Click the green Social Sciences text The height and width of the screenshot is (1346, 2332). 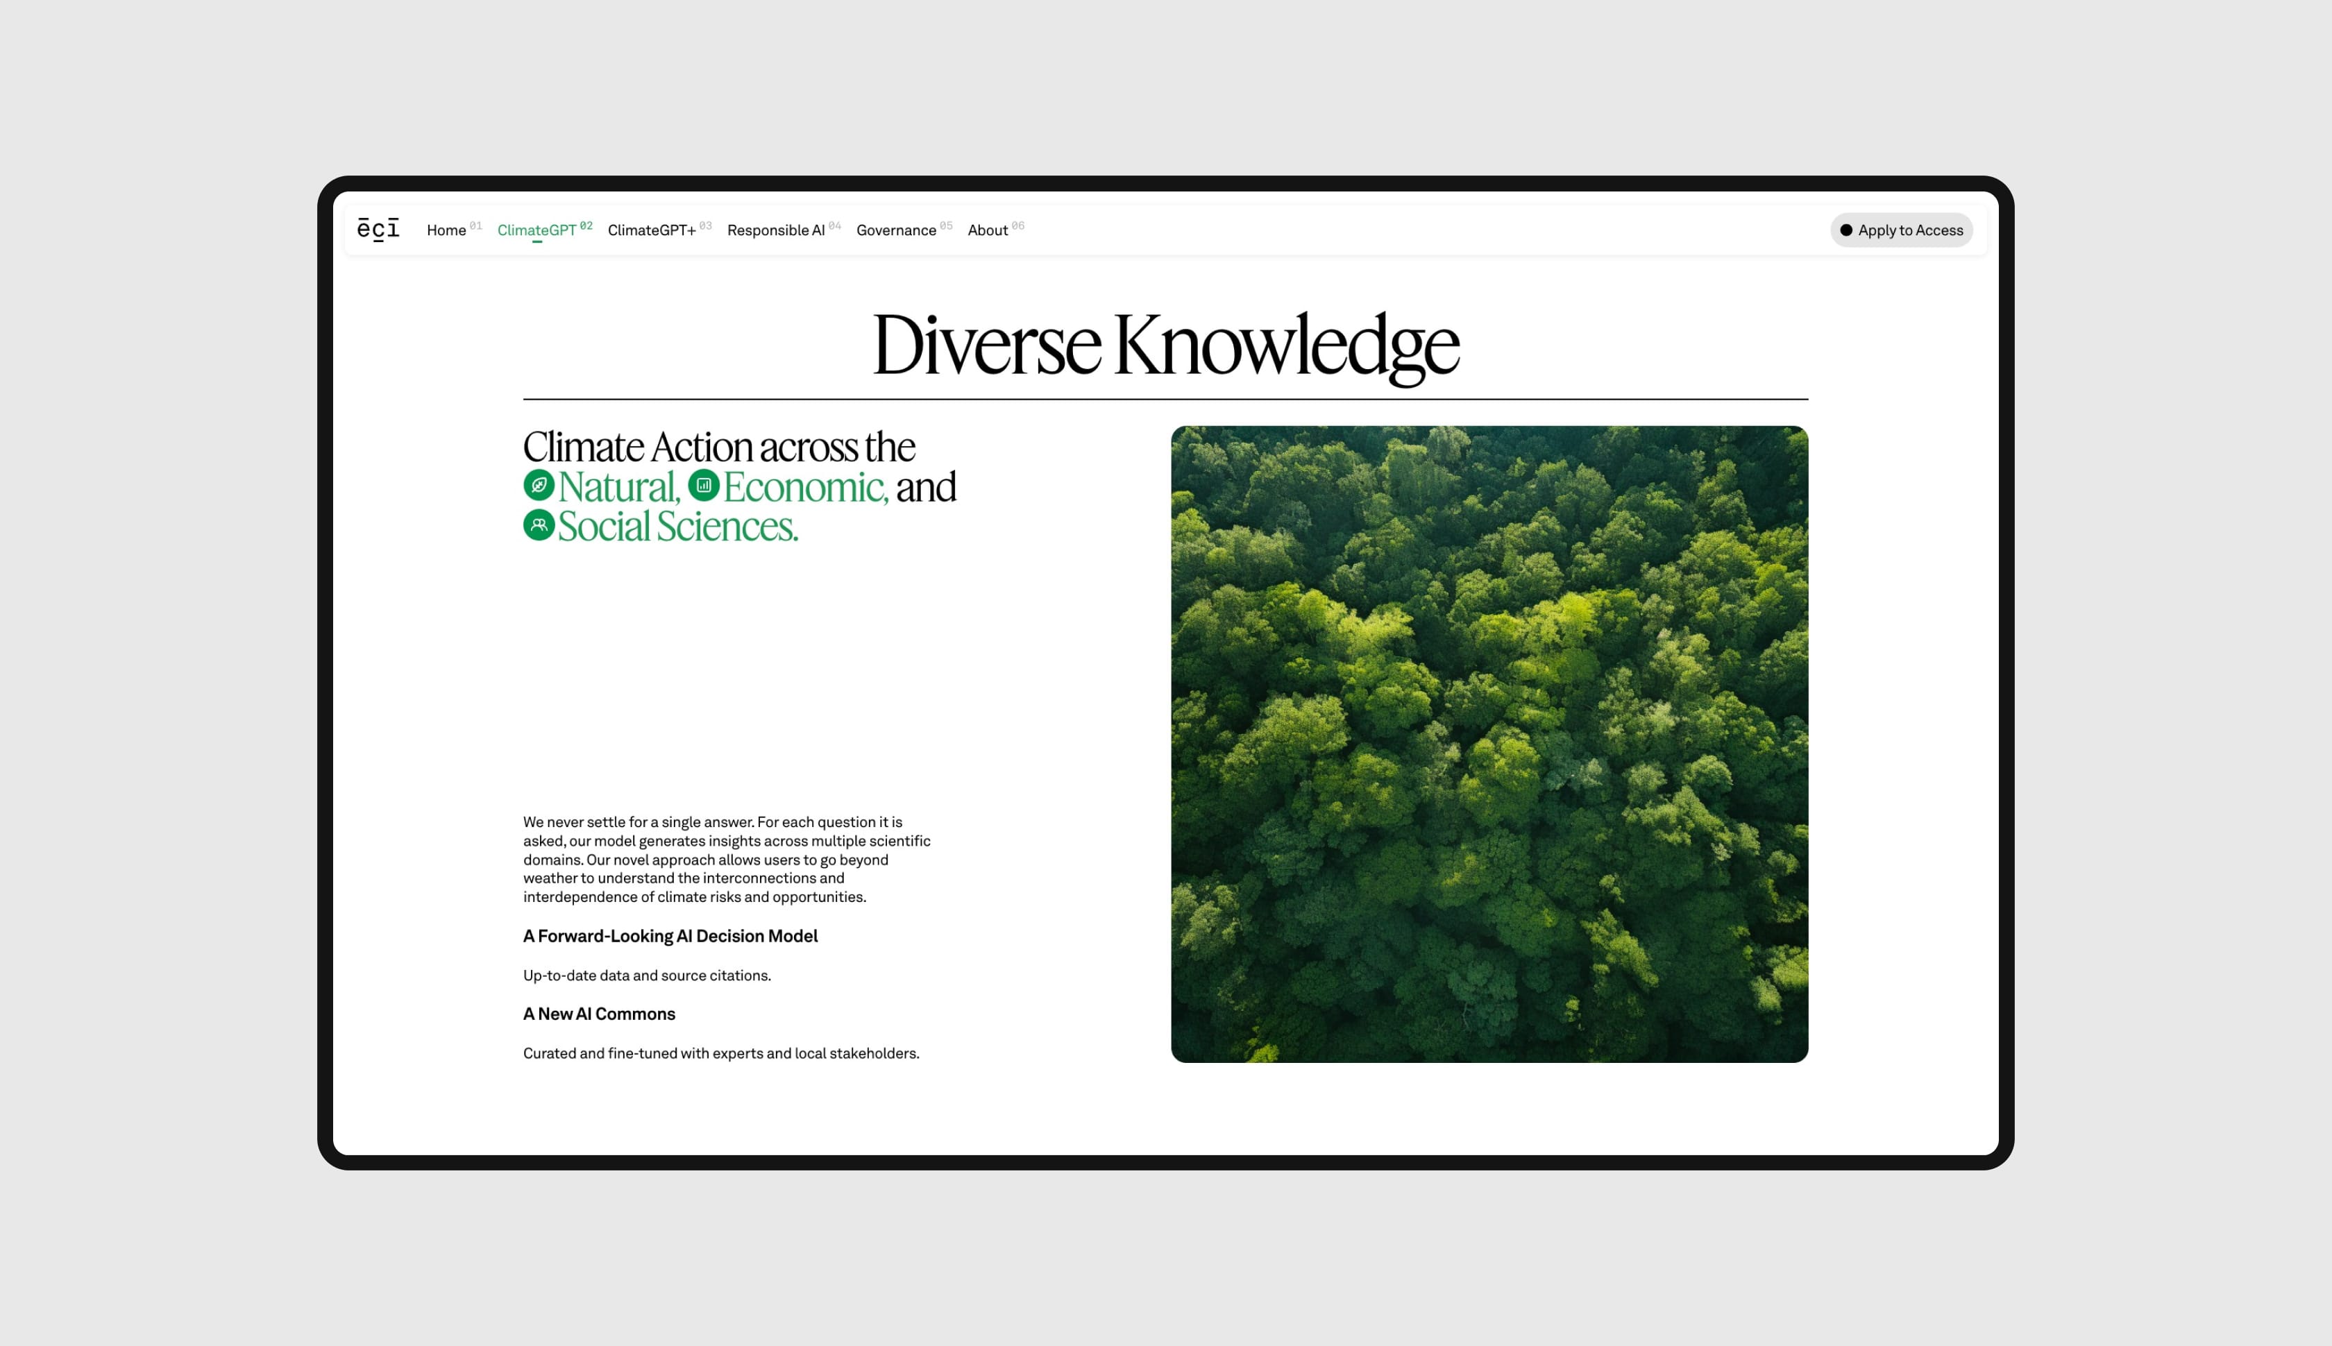678,527
